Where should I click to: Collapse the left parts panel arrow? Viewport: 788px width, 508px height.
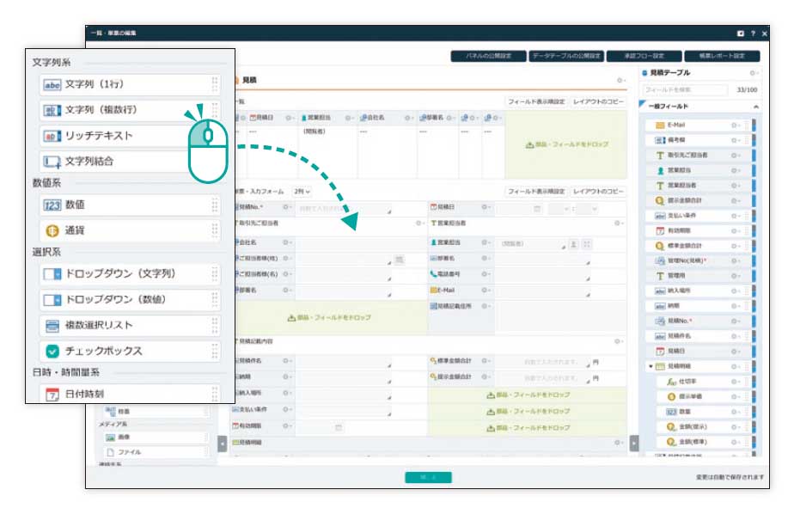click(222, 443)
